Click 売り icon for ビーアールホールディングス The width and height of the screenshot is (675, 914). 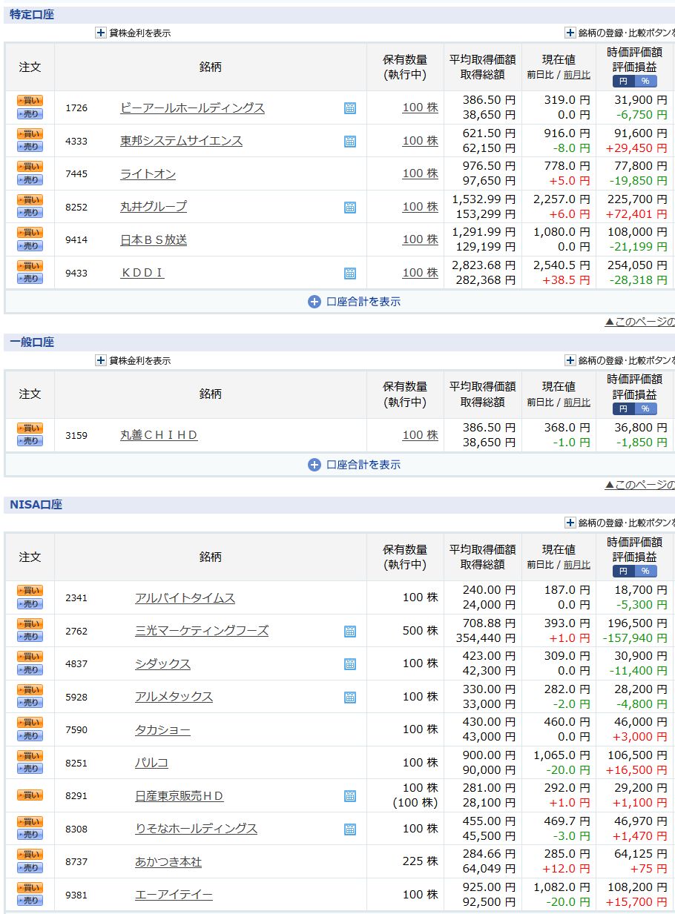[x=30, y=114]
